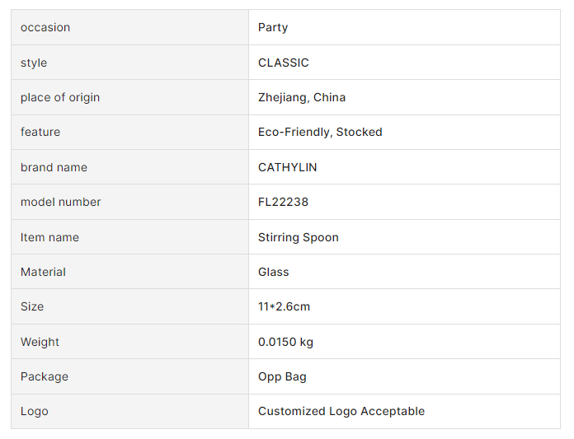The width and height of the screenshot is (574, 439).
Task: Select the 'style' label cell
Action: [x=34, y=63]
